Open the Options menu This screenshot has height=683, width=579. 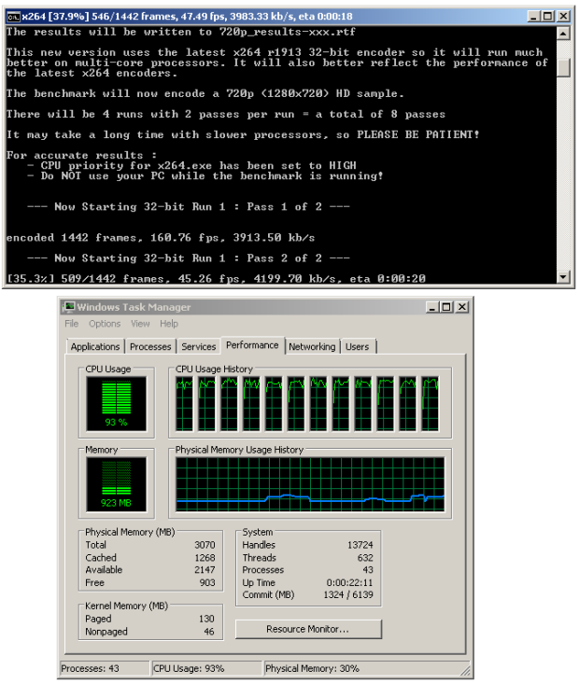pos(105,324)
